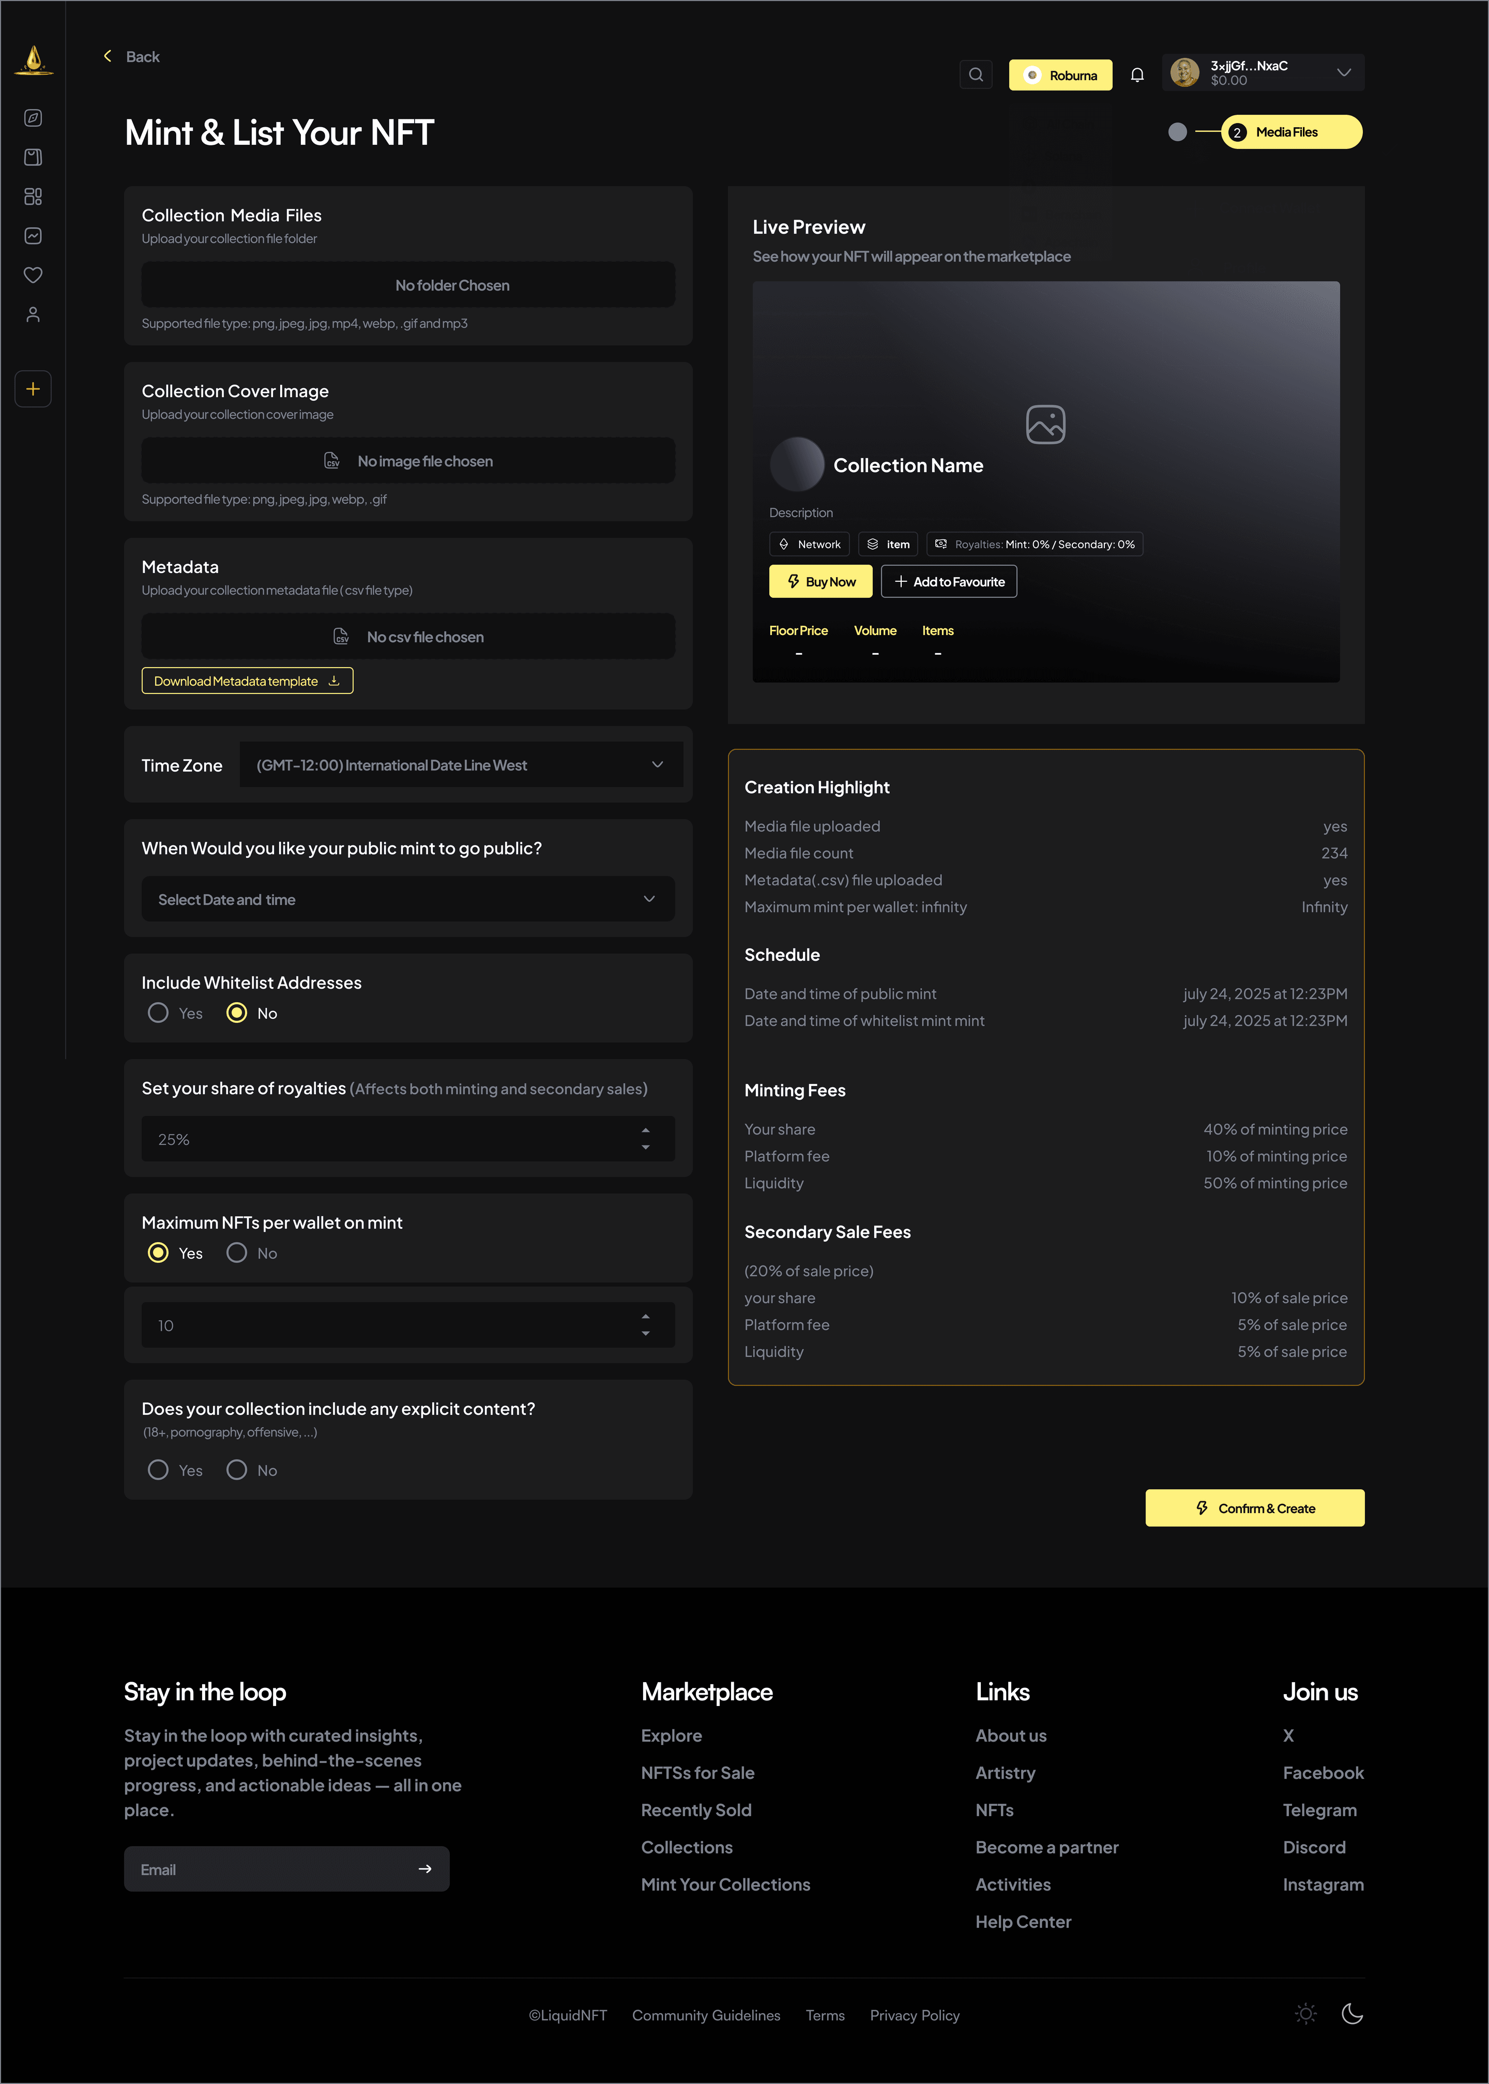Open the Terms link in footer

[x=825, y=2015]
